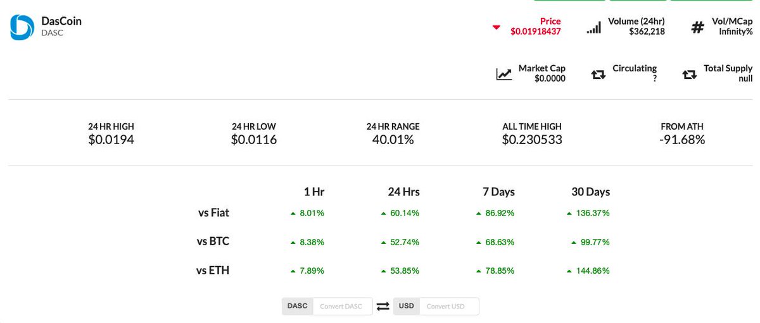Click the green up arrow beside 78.85%

point(479,271)
